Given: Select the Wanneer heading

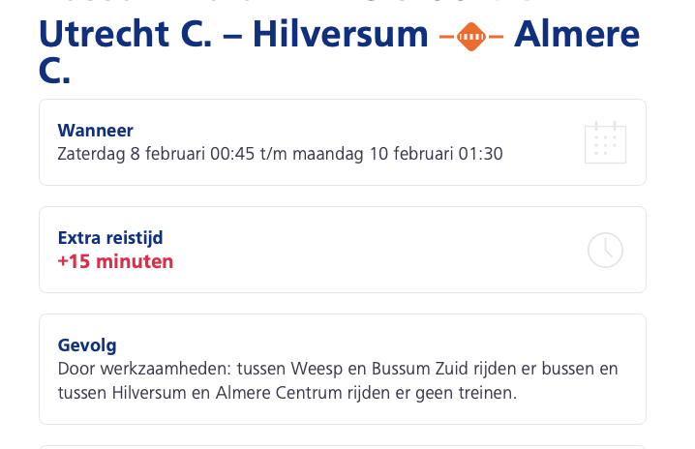Looking at the screenshot, I should click(x=95, y=131).
